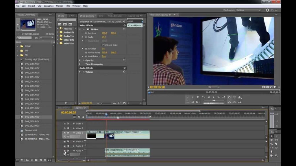The image size is (296, 166).
Task: Click the Lift button in Program monitor
Action: [x=230, y=102]
